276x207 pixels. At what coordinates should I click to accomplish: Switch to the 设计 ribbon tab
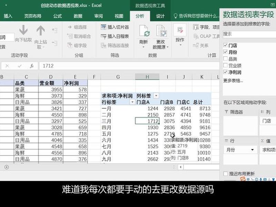(x=160, y=16)
